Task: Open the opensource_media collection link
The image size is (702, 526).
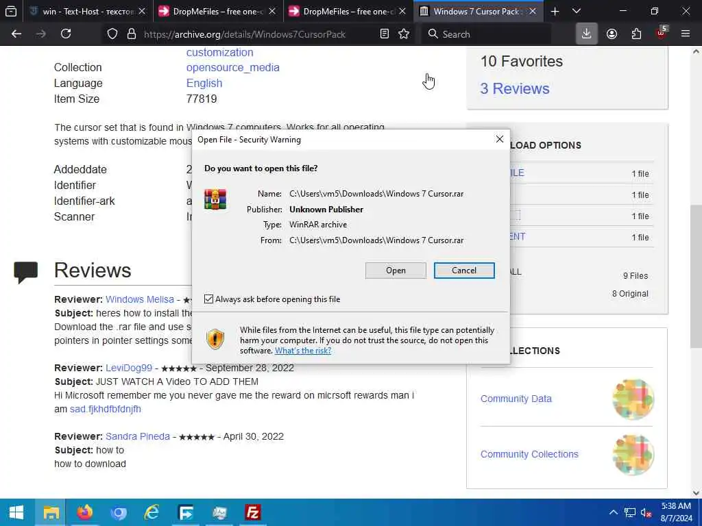Action: point(233,68)
